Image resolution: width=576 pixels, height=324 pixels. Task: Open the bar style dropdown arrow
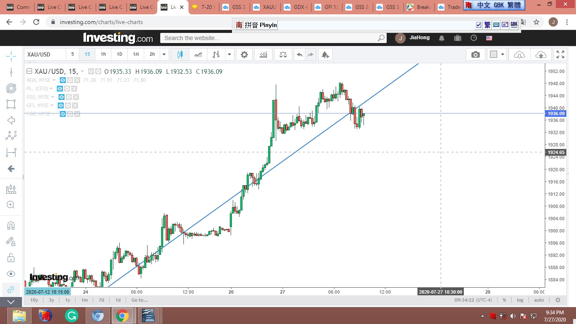(x=229, y=54)
